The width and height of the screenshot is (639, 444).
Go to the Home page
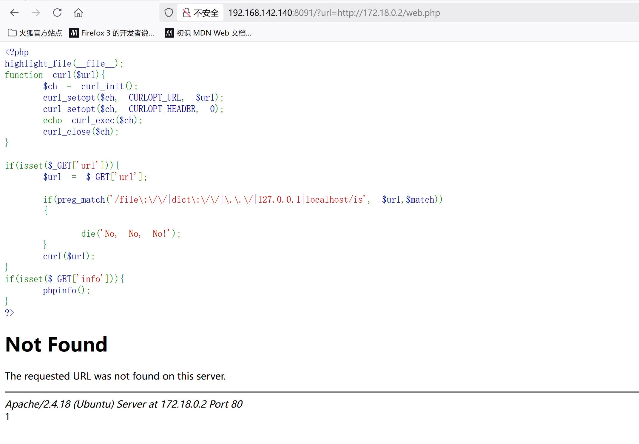click(x=78, y=13)
